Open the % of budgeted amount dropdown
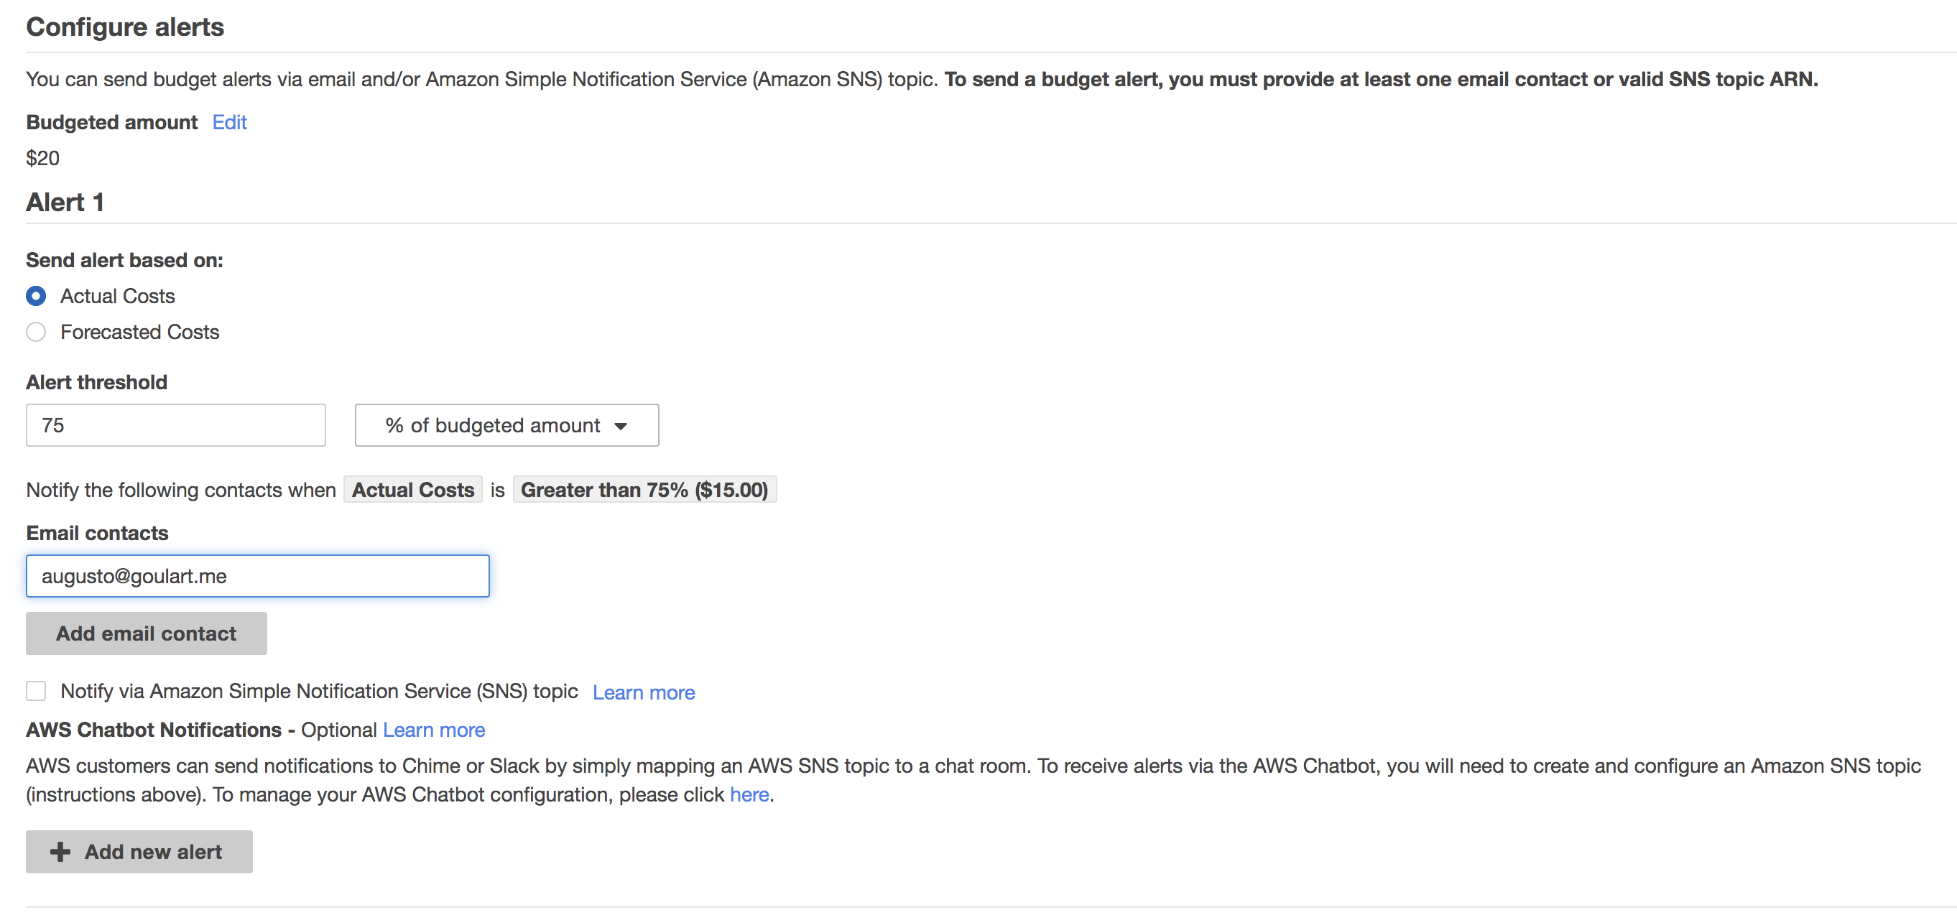Screen dimensions: 1957x915 [506, 425]
